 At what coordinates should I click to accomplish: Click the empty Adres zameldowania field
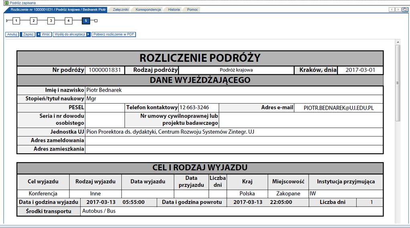pyautogui.click(x=234, y=140)
